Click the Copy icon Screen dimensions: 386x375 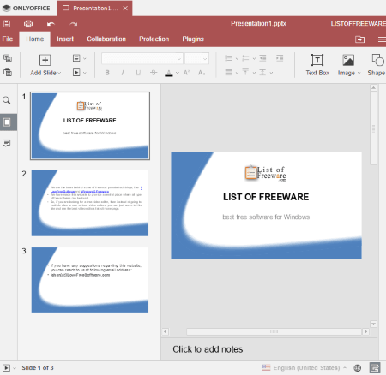[8, 58]
